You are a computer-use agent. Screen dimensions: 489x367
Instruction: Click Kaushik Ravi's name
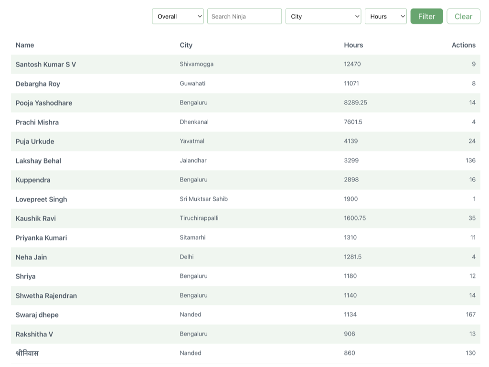(x=36, y=218)
